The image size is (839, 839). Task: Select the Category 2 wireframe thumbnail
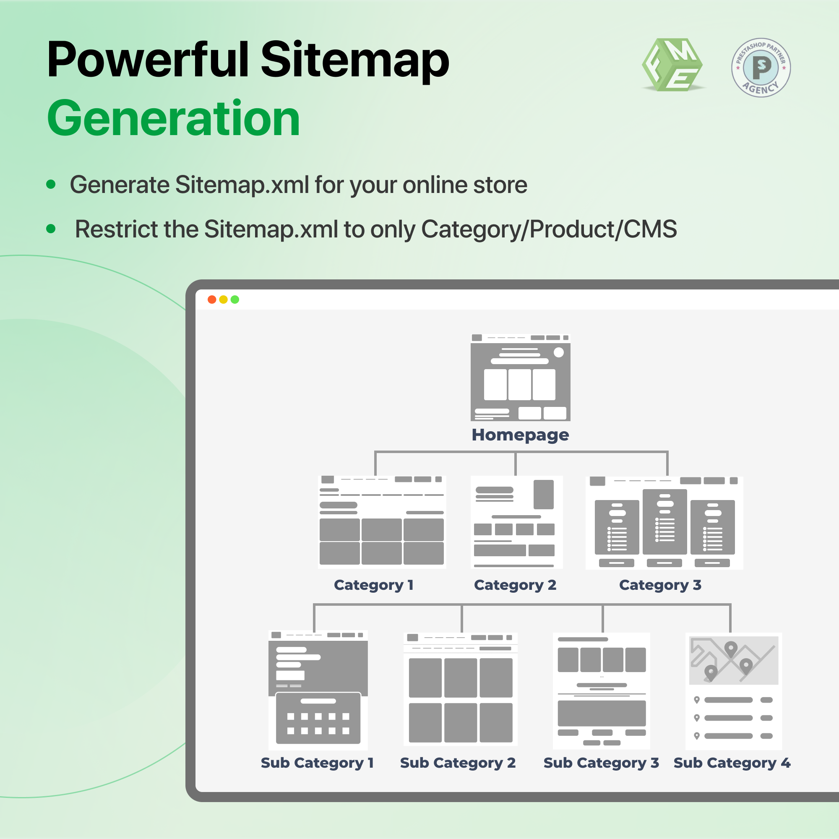[x=516, y=521]
